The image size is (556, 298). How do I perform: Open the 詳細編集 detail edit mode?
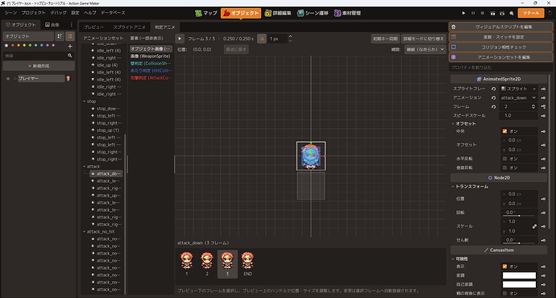tap(278, 13)
